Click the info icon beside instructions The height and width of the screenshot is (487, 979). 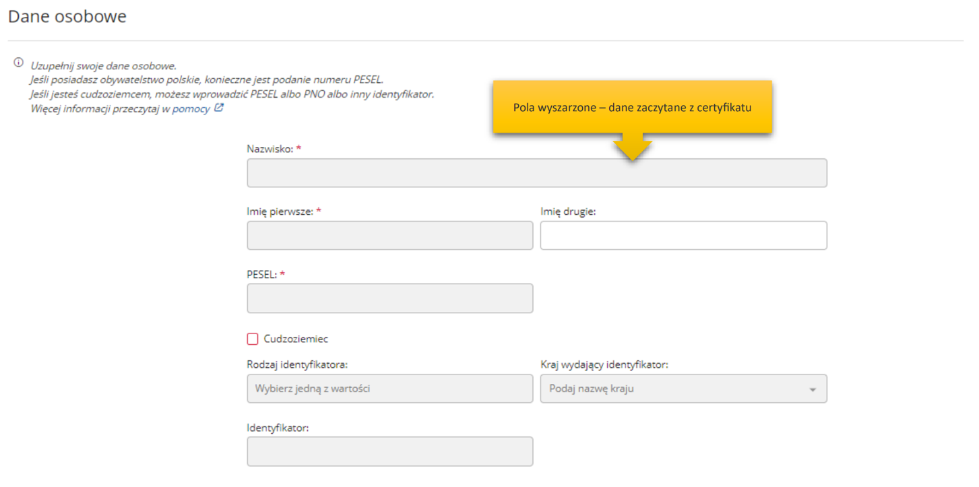pyautogui.click(x=18, y=63)
